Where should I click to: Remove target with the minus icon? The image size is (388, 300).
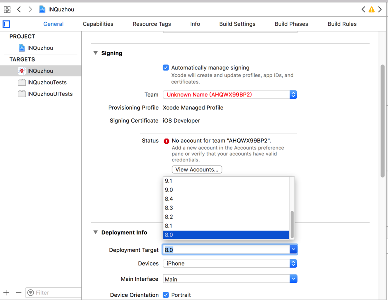pyautogui.click(x=19, y=292)
